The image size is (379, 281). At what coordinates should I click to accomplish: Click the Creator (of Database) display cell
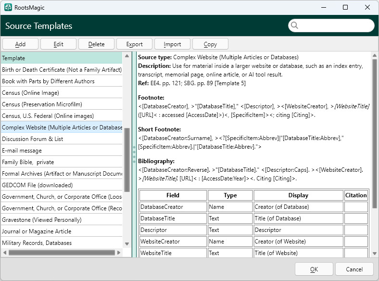pos(298,207)
